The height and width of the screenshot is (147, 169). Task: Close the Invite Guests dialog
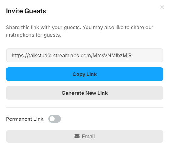coord(162,7)
